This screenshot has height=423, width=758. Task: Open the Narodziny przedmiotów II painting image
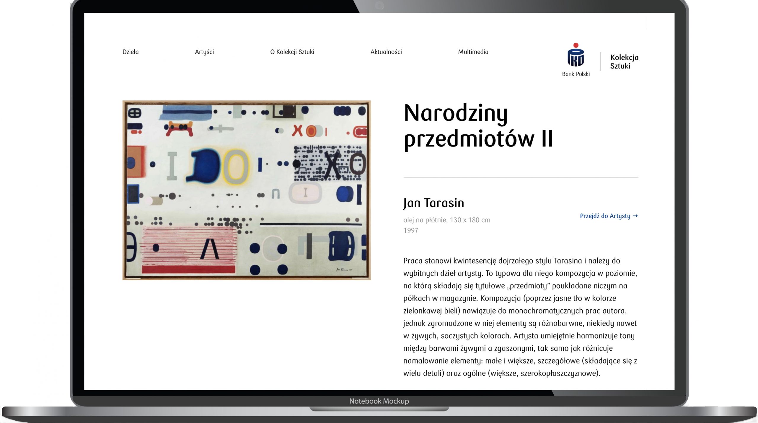pyautogui.click(x=247, y=190)
